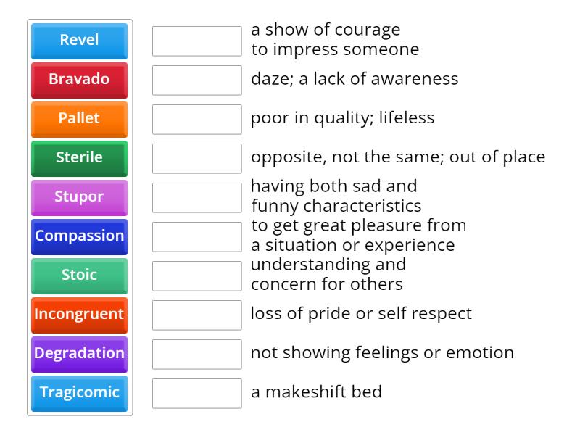
Task: Click the blue Tragicomic tile
Action: [x=80, y=393]
